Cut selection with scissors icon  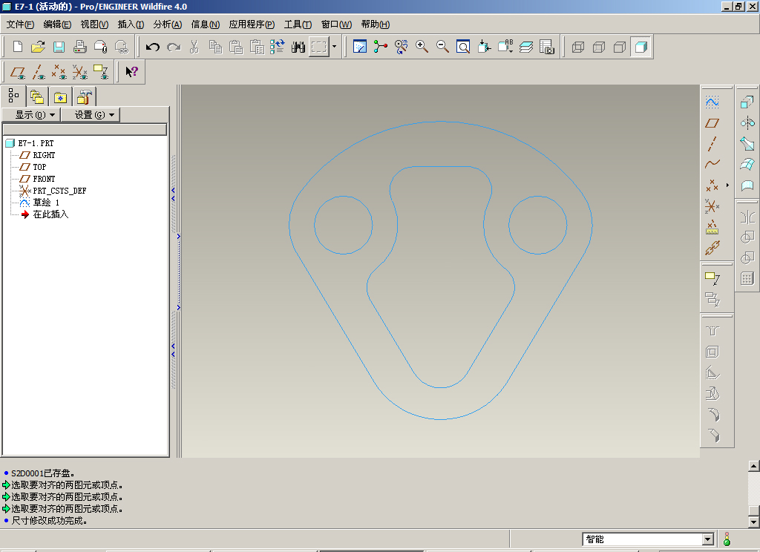[x=194, y=47]
